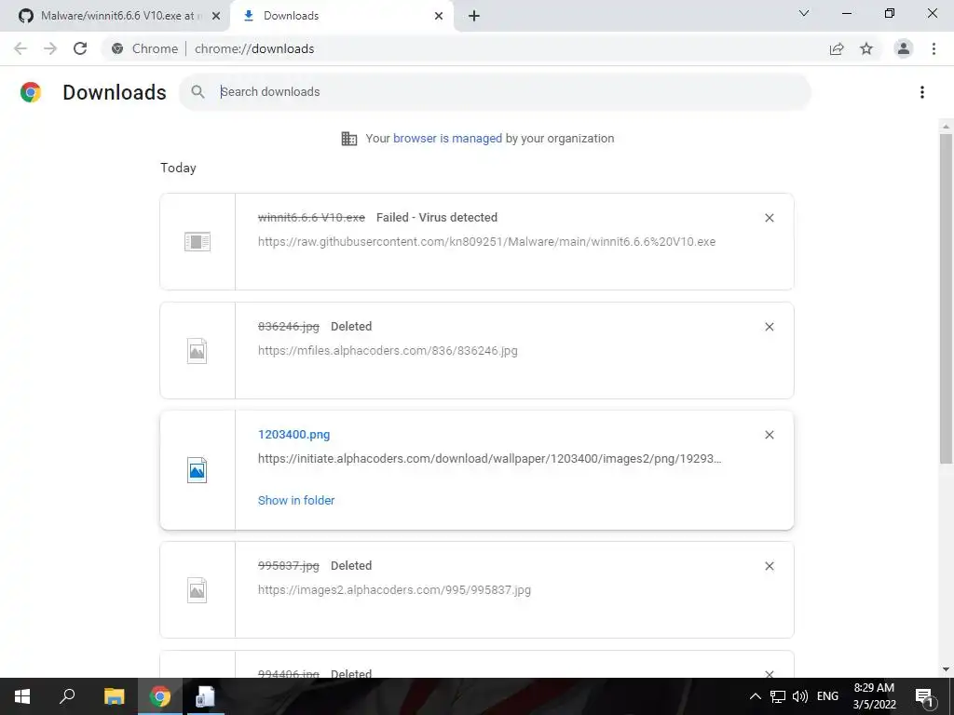Click the 836246.jpg file thumbnail icon

coord(198,351)
